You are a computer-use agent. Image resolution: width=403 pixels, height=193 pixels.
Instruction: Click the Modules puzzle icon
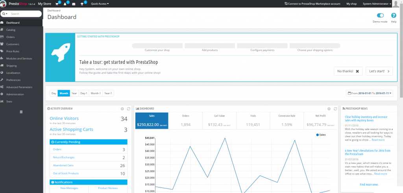click(x=2, y=58)
